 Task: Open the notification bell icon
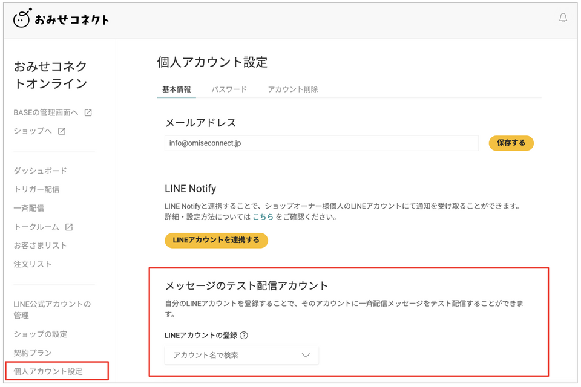[563, 18]
